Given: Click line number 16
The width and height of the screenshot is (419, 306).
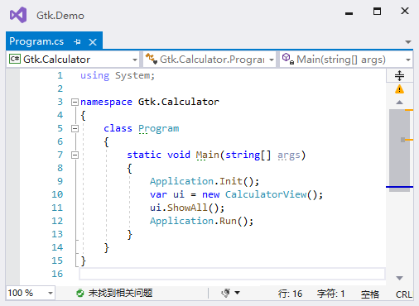Looking at the screenshot, I should point(57,274).
